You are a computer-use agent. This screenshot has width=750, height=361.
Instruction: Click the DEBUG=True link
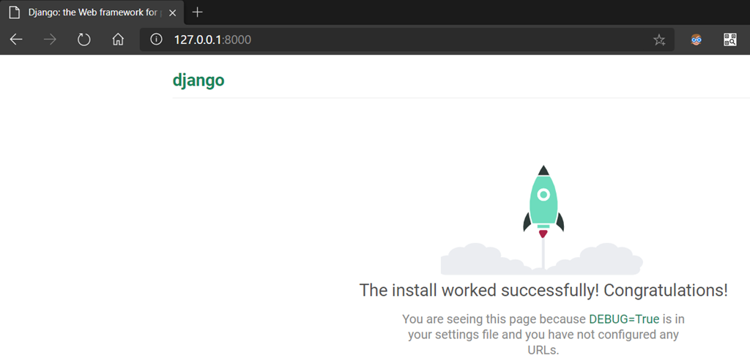coord(624,319)
